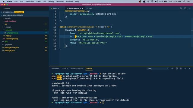193x108 pixels.
Task: Open the Selection menu
Action: pos(30,1)
